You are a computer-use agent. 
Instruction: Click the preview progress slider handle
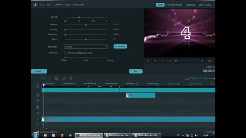(176, 61)
